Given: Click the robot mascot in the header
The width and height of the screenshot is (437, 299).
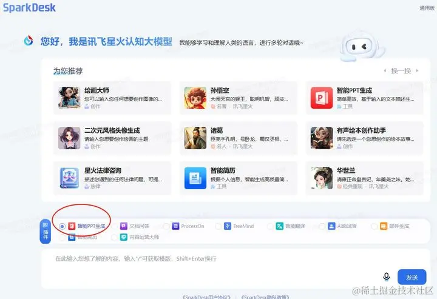Looking at the screenshot, I should (362, 46).
